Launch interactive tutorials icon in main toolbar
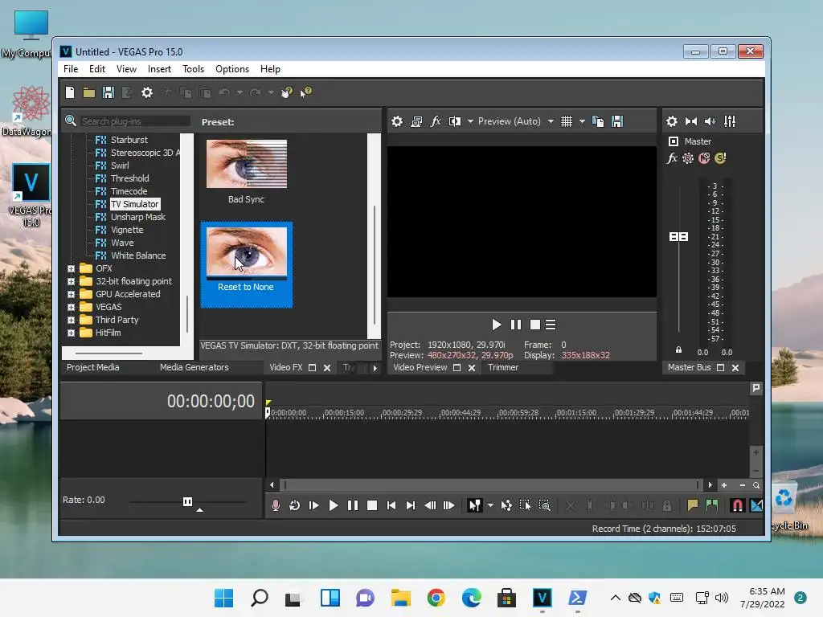This screenshot has width=823, height=617. pyautogui.click(x=287, y=93)
